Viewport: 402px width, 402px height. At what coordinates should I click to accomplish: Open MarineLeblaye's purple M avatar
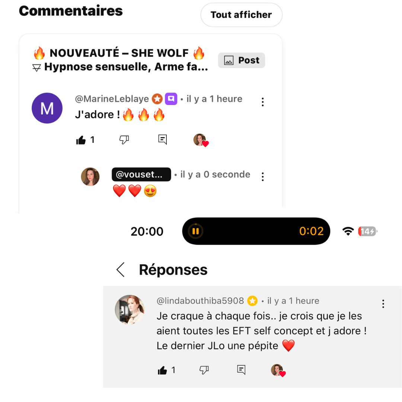click(47, 108)
